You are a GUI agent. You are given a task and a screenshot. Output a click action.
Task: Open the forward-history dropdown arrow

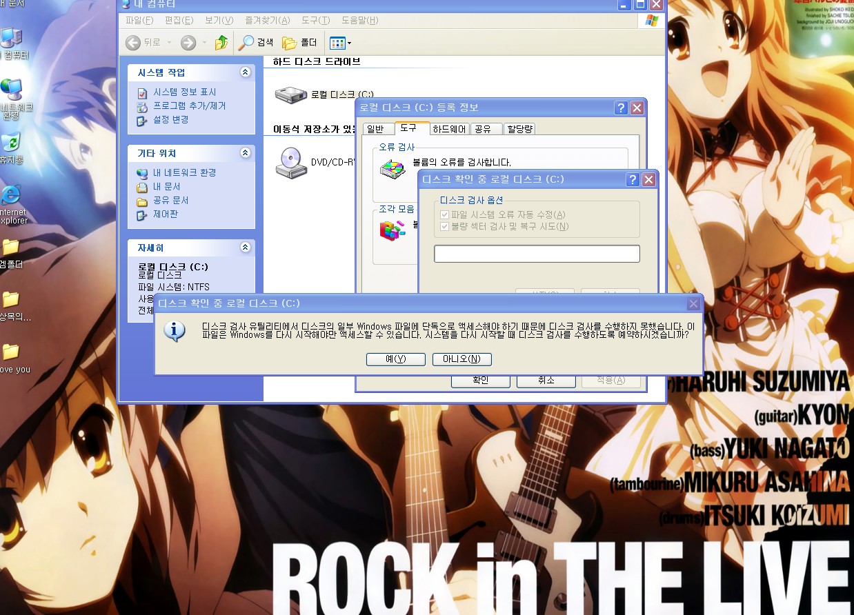tap(204, 43)
